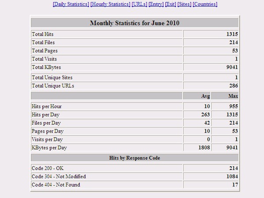Go to the URLs section link
This screenshot has height=198, width=264.
pyautogui.click(x=139, y=4)
